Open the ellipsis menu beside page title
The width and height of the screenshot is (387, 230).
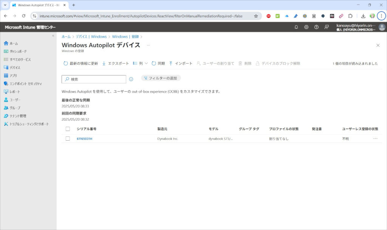148,45
